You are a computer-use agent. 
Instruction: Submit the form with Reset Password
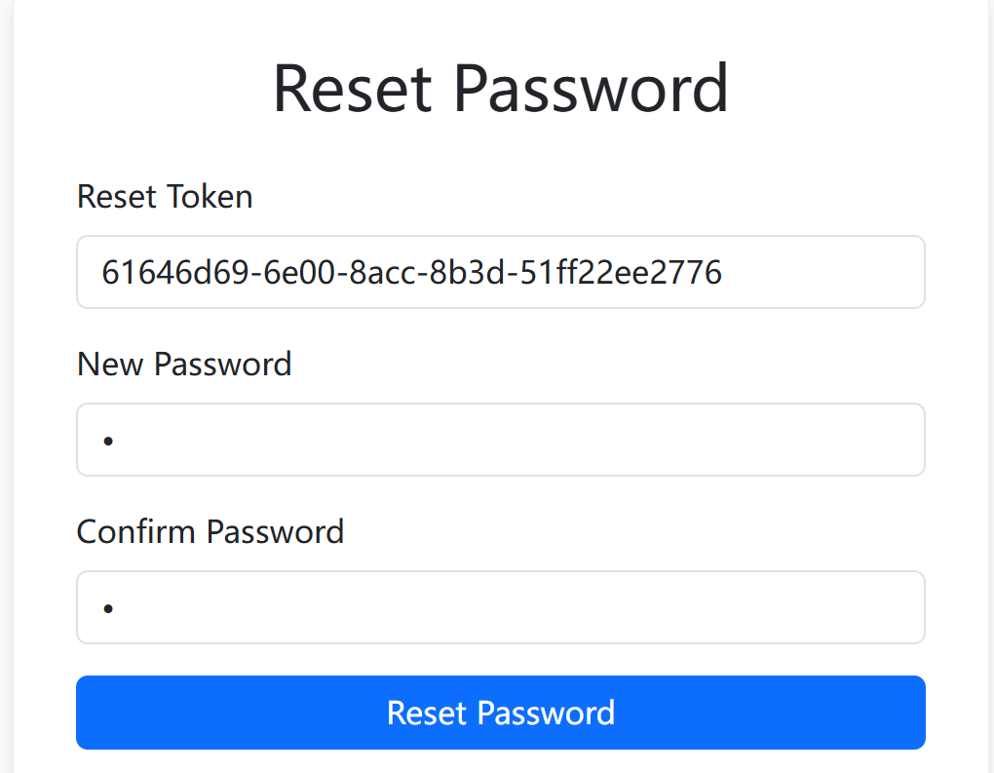[x=500, y=713]
